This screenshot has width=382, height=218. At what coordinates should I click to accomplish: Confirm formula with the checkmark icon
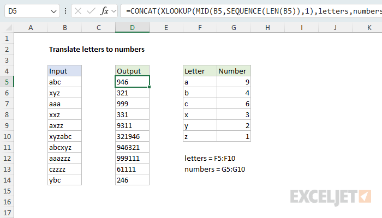pos(91,11)
